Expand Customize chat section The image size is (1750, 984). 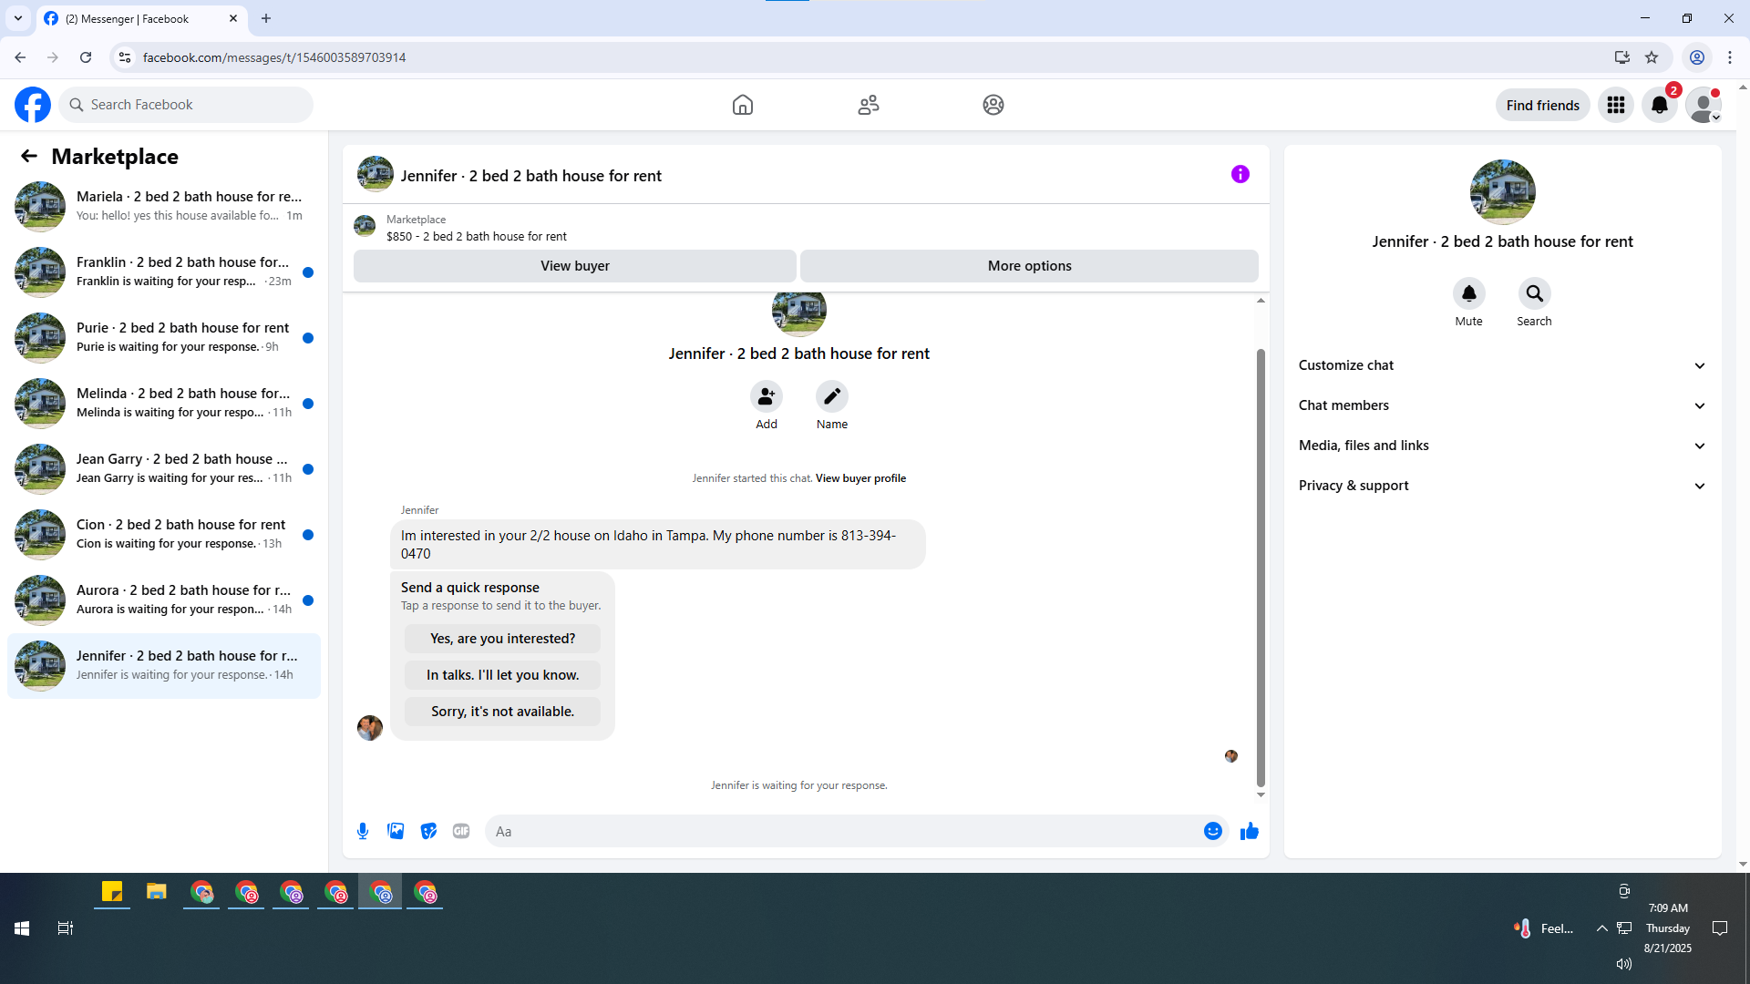(1502, 365)
